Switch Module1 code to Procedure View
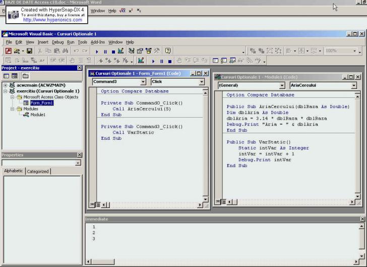Screen dimensions: 367x267 (x=218, y=201)
